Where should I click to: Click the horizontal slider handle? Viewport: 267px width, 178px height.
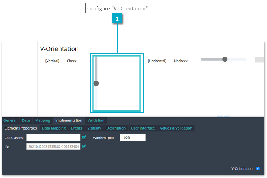[x=225, y=59]
